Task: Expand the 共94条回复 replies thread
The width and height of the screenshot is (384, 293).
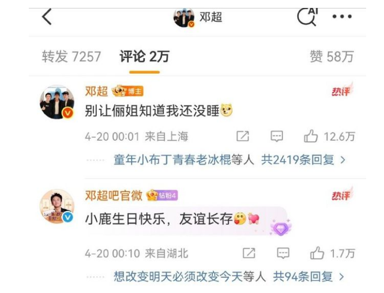Action: [x=309, y=277]
